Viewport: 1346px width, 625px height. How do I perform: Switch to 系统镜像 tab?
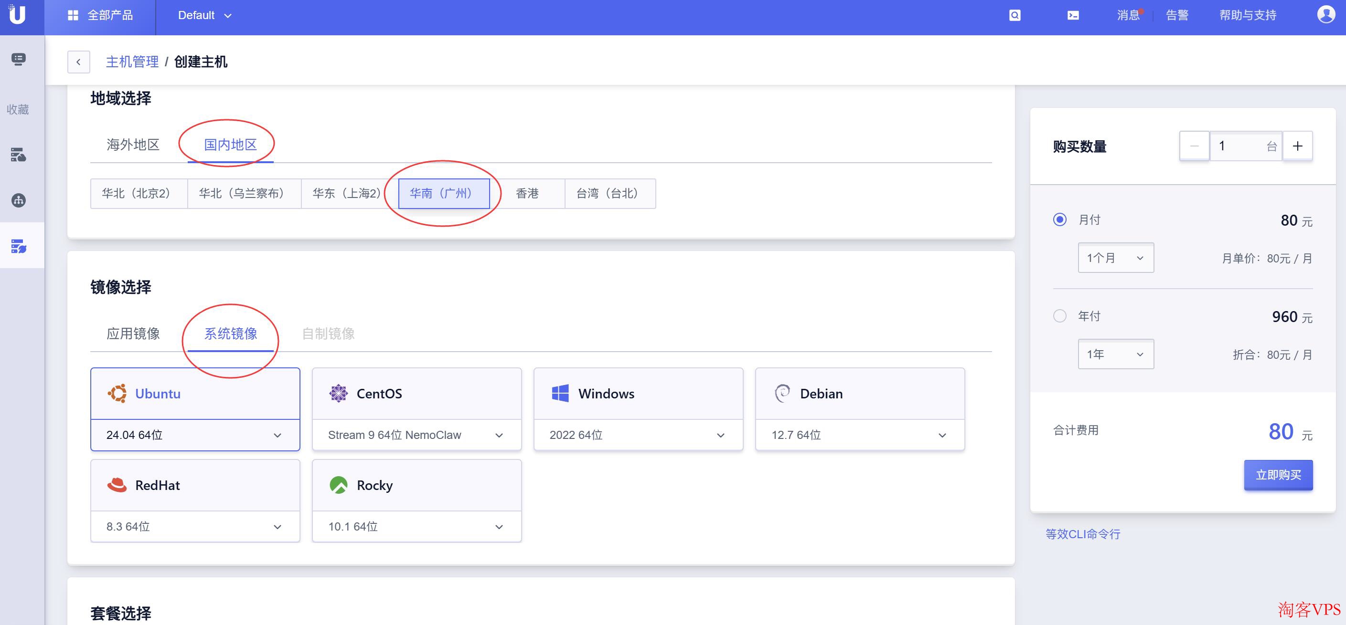[230, 333]
